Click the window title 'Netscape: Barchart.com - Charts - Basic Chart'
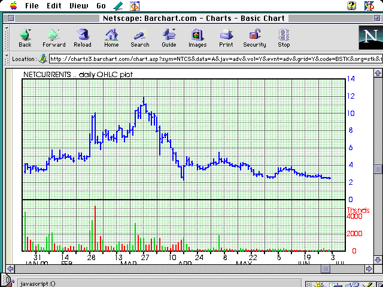The image size is (383, 287). point(194,19)
